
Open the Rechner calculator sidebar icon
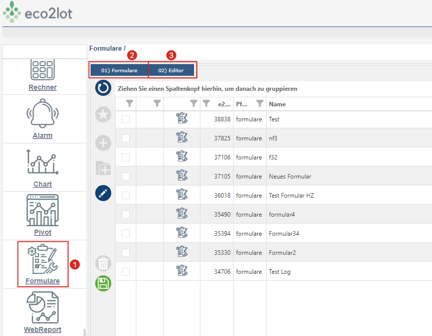43,70
